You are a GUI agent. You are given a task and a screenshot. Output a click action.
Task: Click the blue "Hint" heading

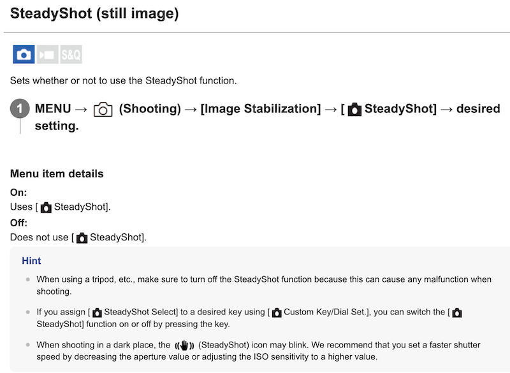click(x=31, y=261)
